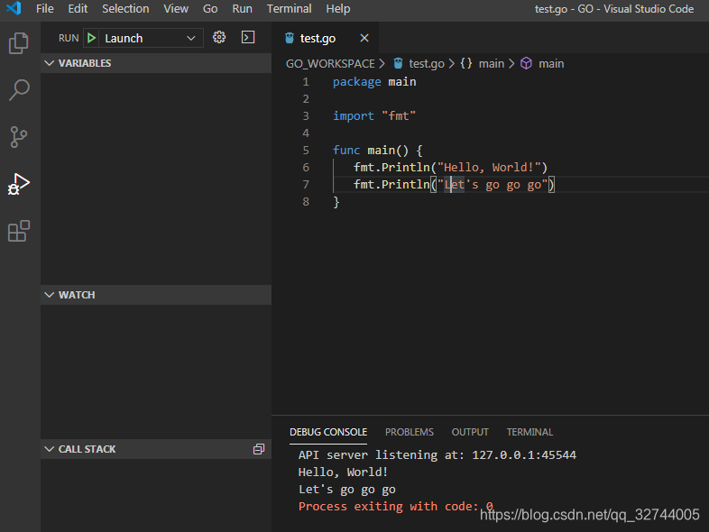709x532 pixels.
Task: Select the test.go editor tab
Action: tap(326, 38)
